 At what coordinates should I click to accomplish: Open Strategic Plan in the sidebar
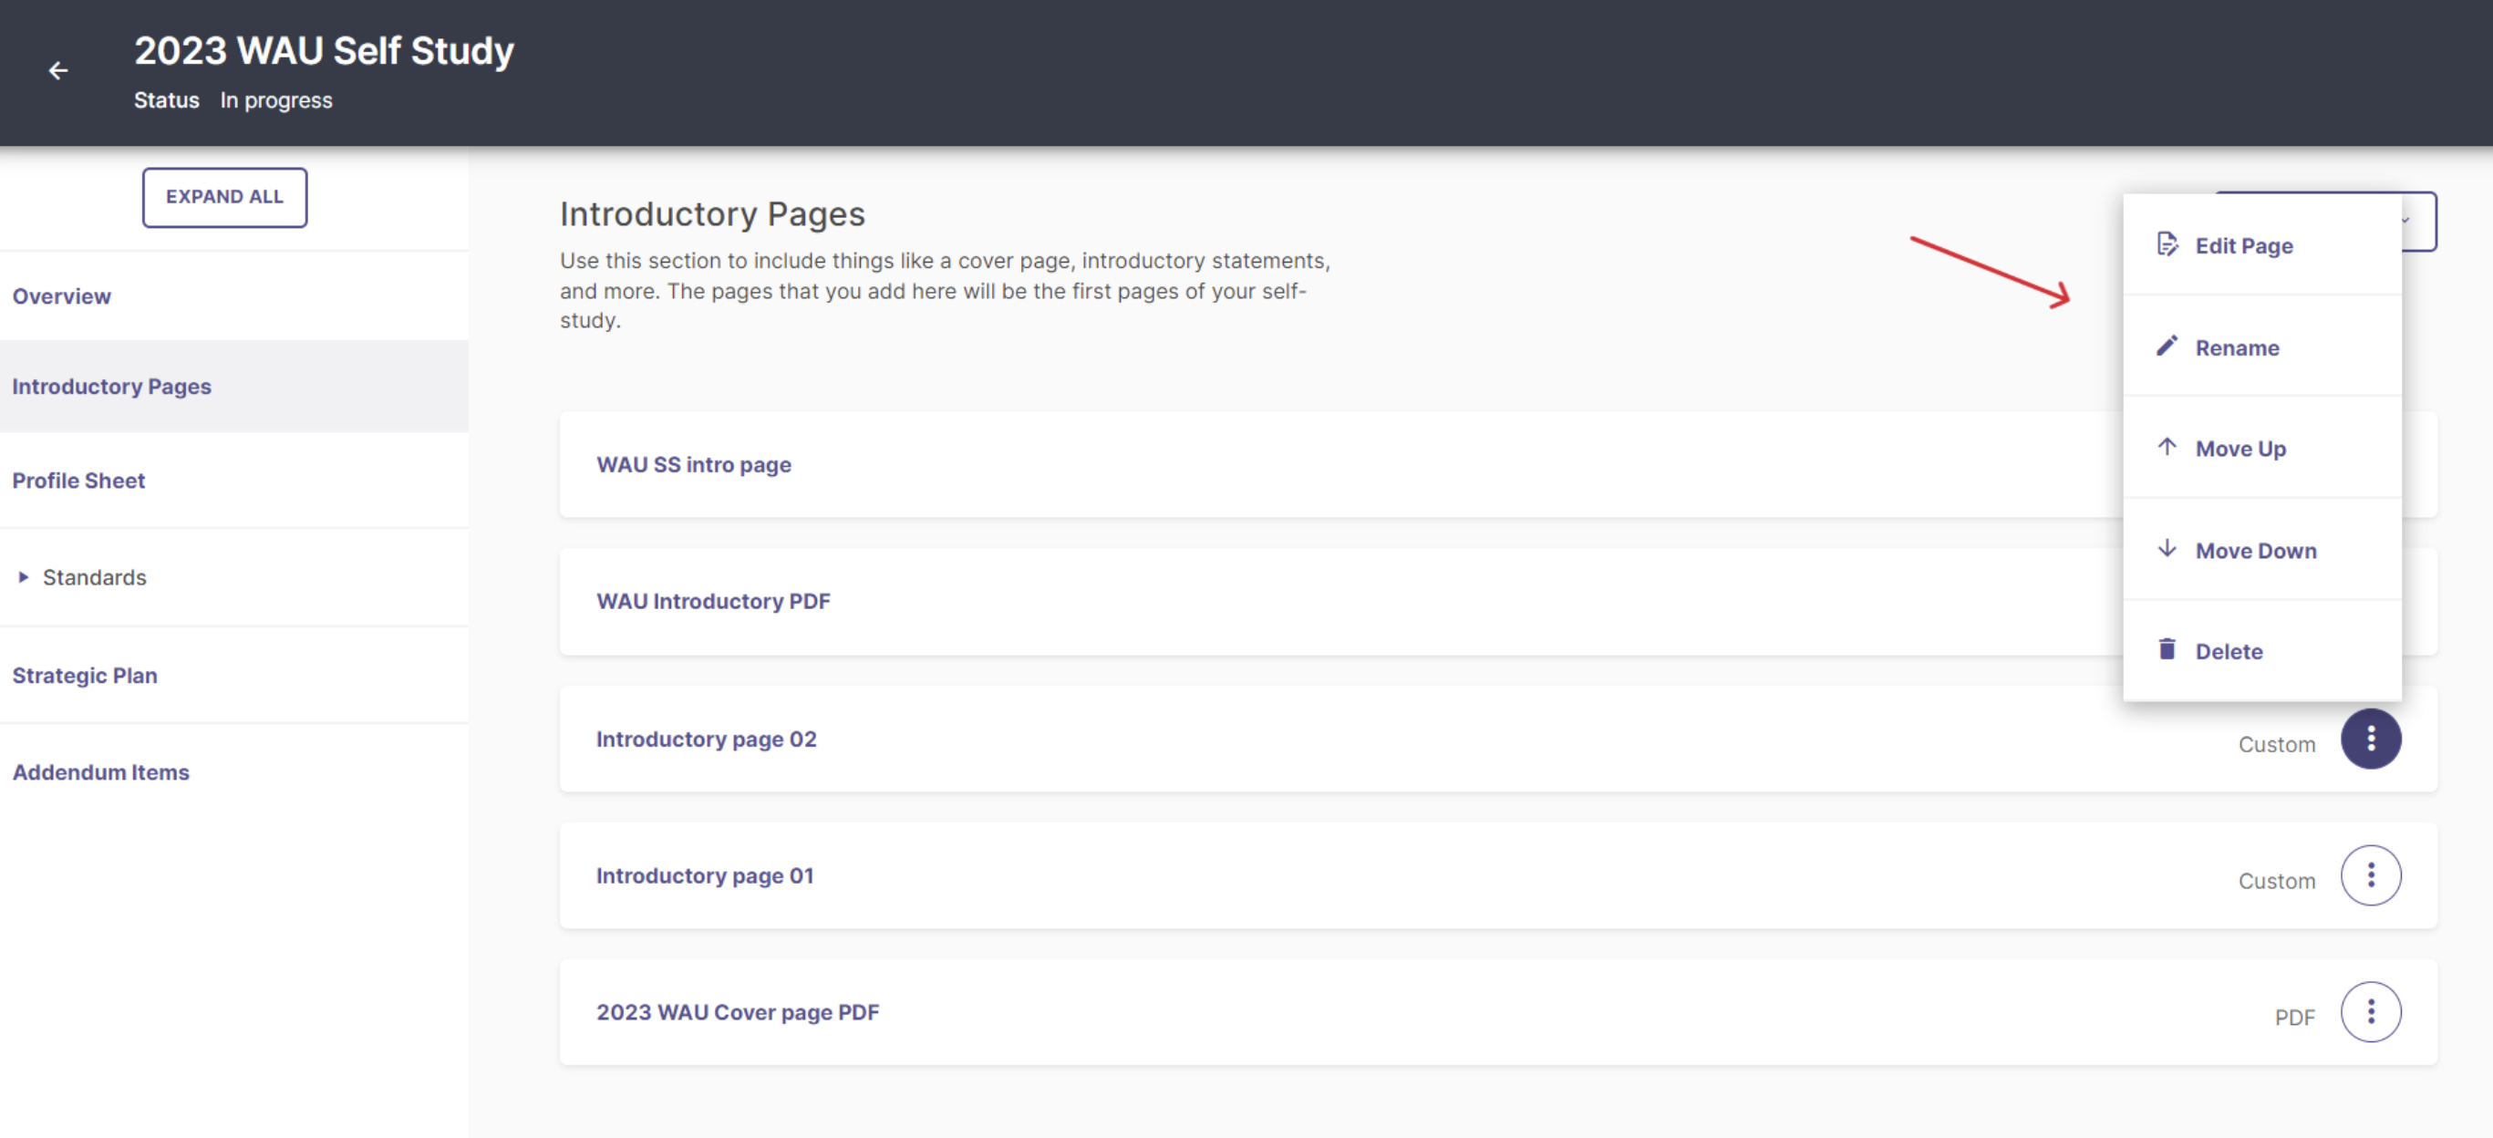234,676
